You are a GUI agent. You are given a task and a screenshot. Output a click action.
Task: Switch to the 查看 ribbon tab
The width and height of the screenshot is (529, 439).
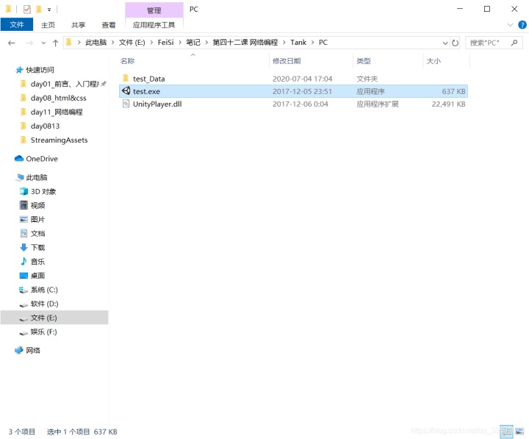pyautogui.click(x=109, y=25)
